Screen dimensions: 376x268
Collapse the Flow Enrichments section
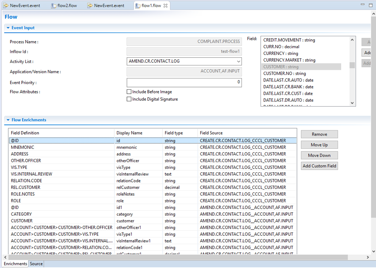pos(8,120)
